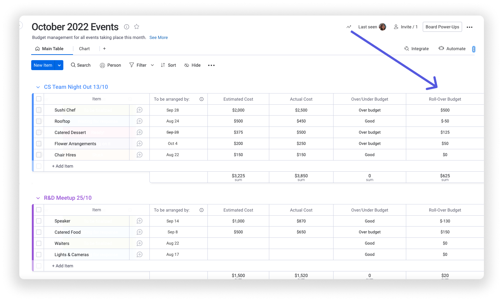The width and height of the screenshot is (502, 301).
Task: Click the board info icon beside title
Action: point(126,27)
